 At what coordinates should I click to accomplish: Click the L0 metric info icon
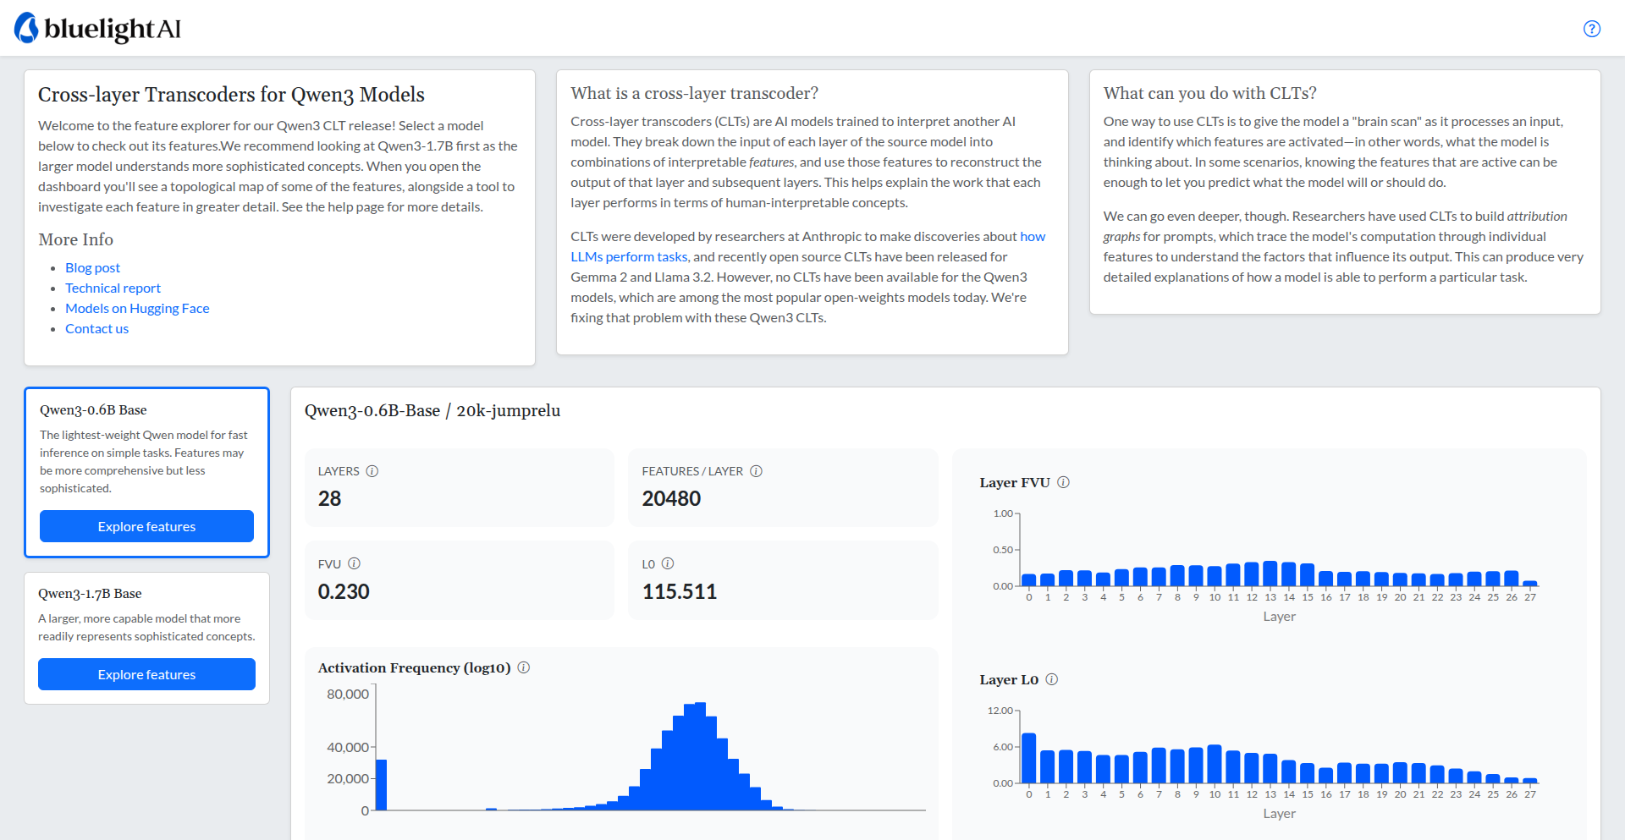[x=668, y=563]
